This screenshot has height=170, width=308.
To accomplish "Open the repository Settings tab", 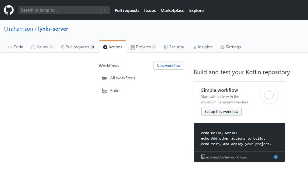I will pos(230,47).
